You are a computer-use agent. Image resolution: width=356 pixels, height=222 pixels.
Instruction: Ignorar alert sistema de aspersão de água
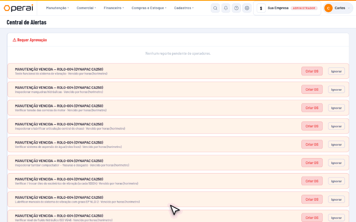(337, 145)
